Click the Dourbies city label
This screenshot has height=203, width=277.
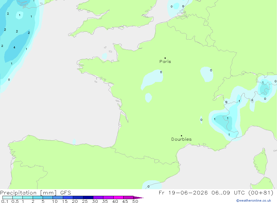tap(181, 139)
